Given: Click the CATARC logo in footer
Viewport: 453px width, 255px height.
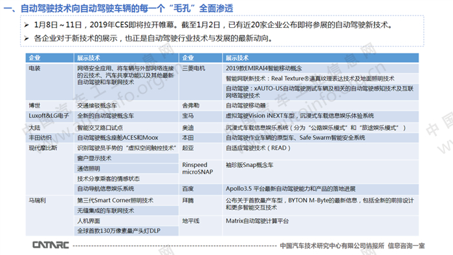Looking at the screenshot, I should tap(51, 245).
